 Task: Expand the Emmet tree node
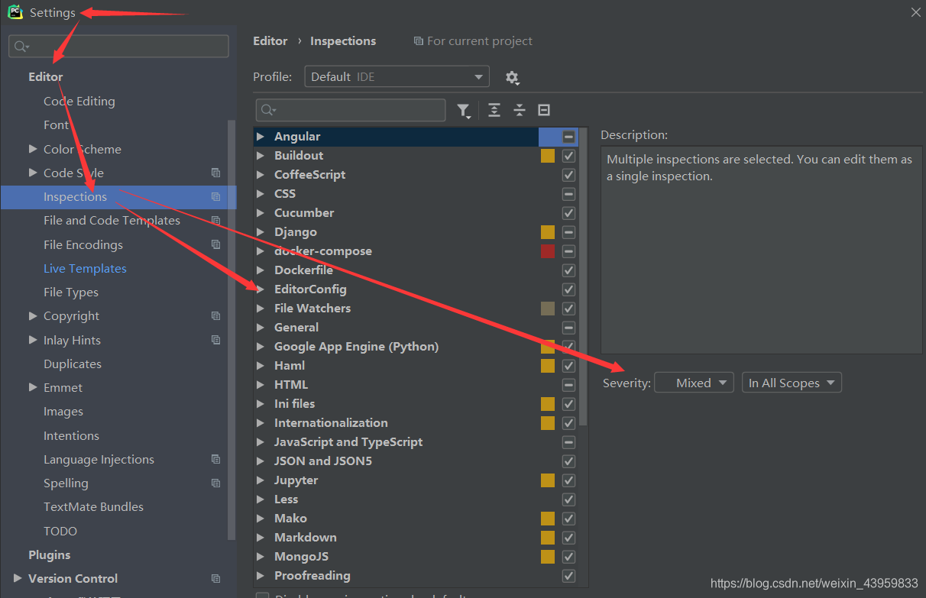[33, 387]
